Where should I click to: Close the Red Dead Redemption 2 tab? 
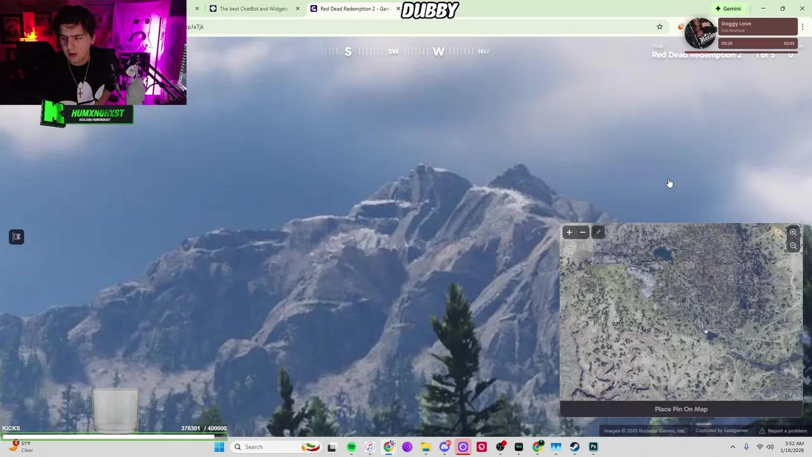pyautogui.click(x=398, y=9)
